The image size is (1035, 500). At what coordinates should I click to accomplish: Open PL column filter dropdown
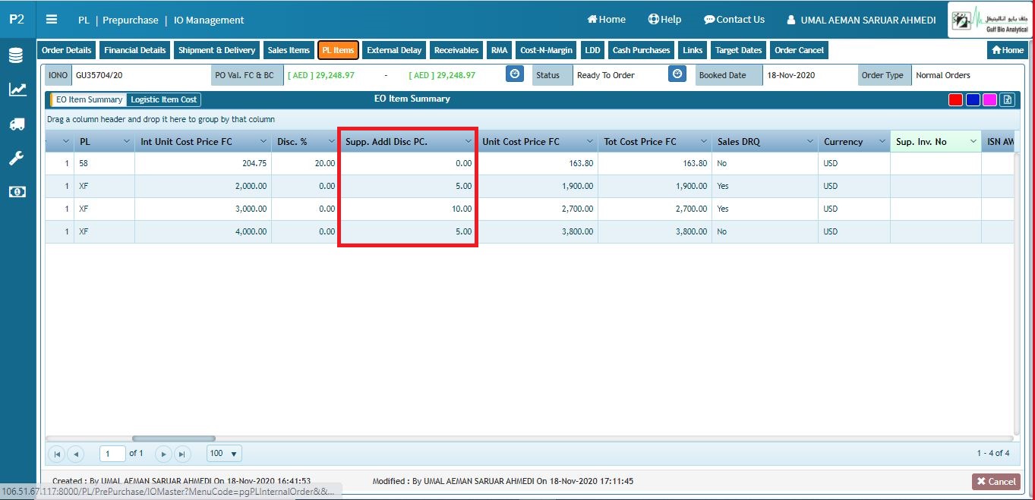[x=126, y=142]
